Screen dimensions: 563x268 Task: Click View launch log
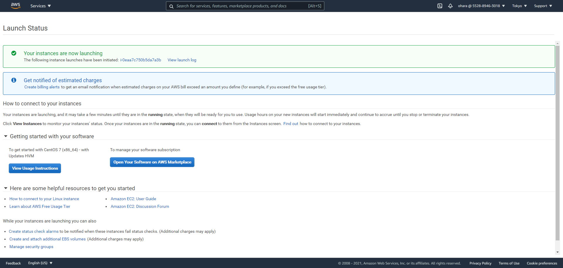pos(182,60)
